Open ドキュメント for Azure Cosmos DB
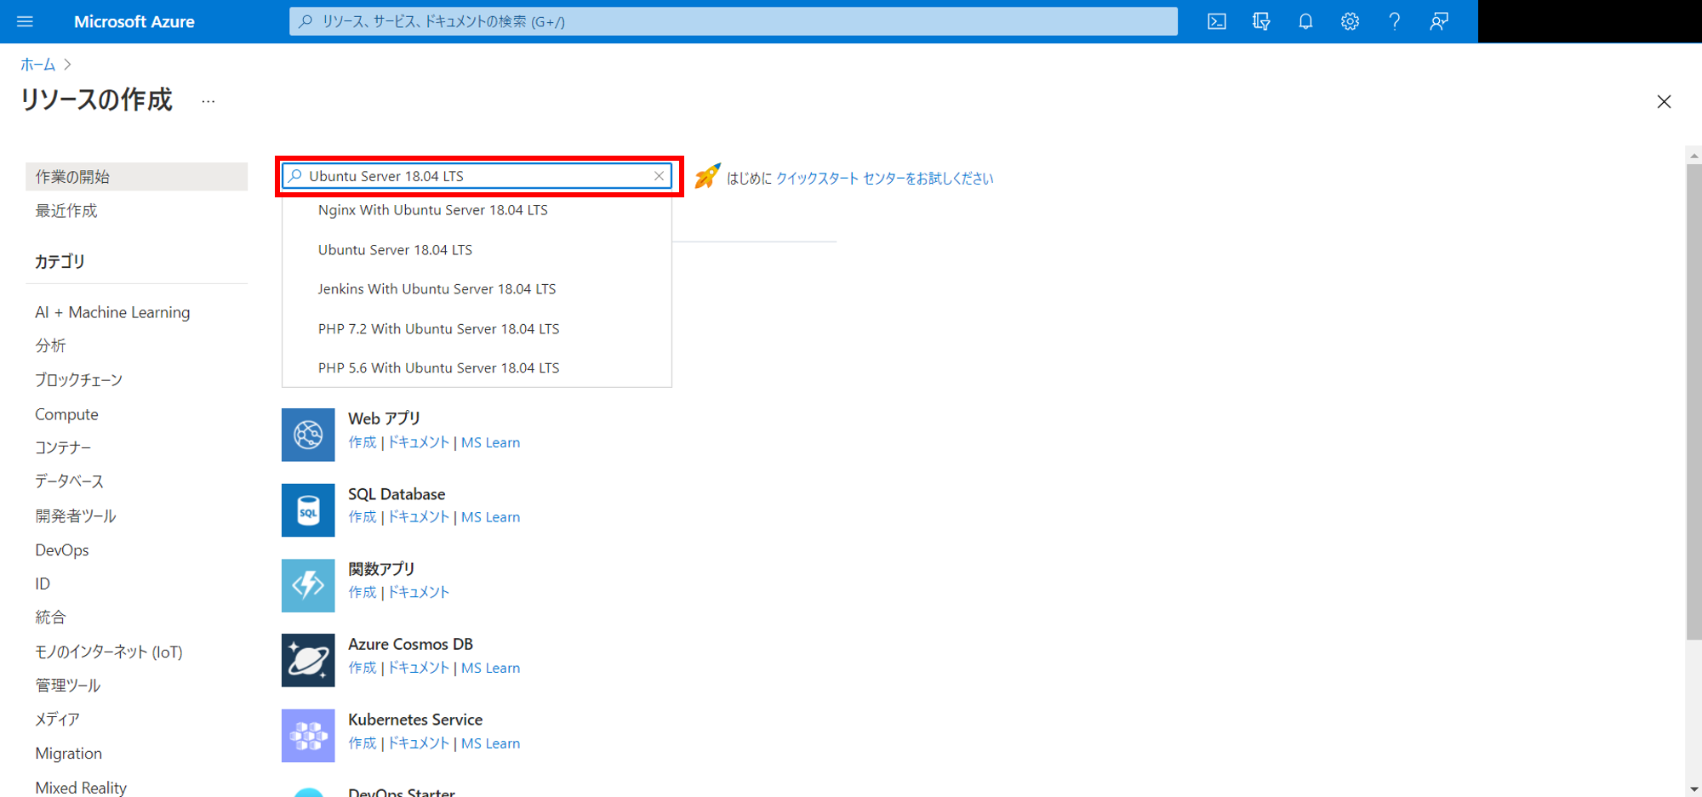 coord(418,668)
